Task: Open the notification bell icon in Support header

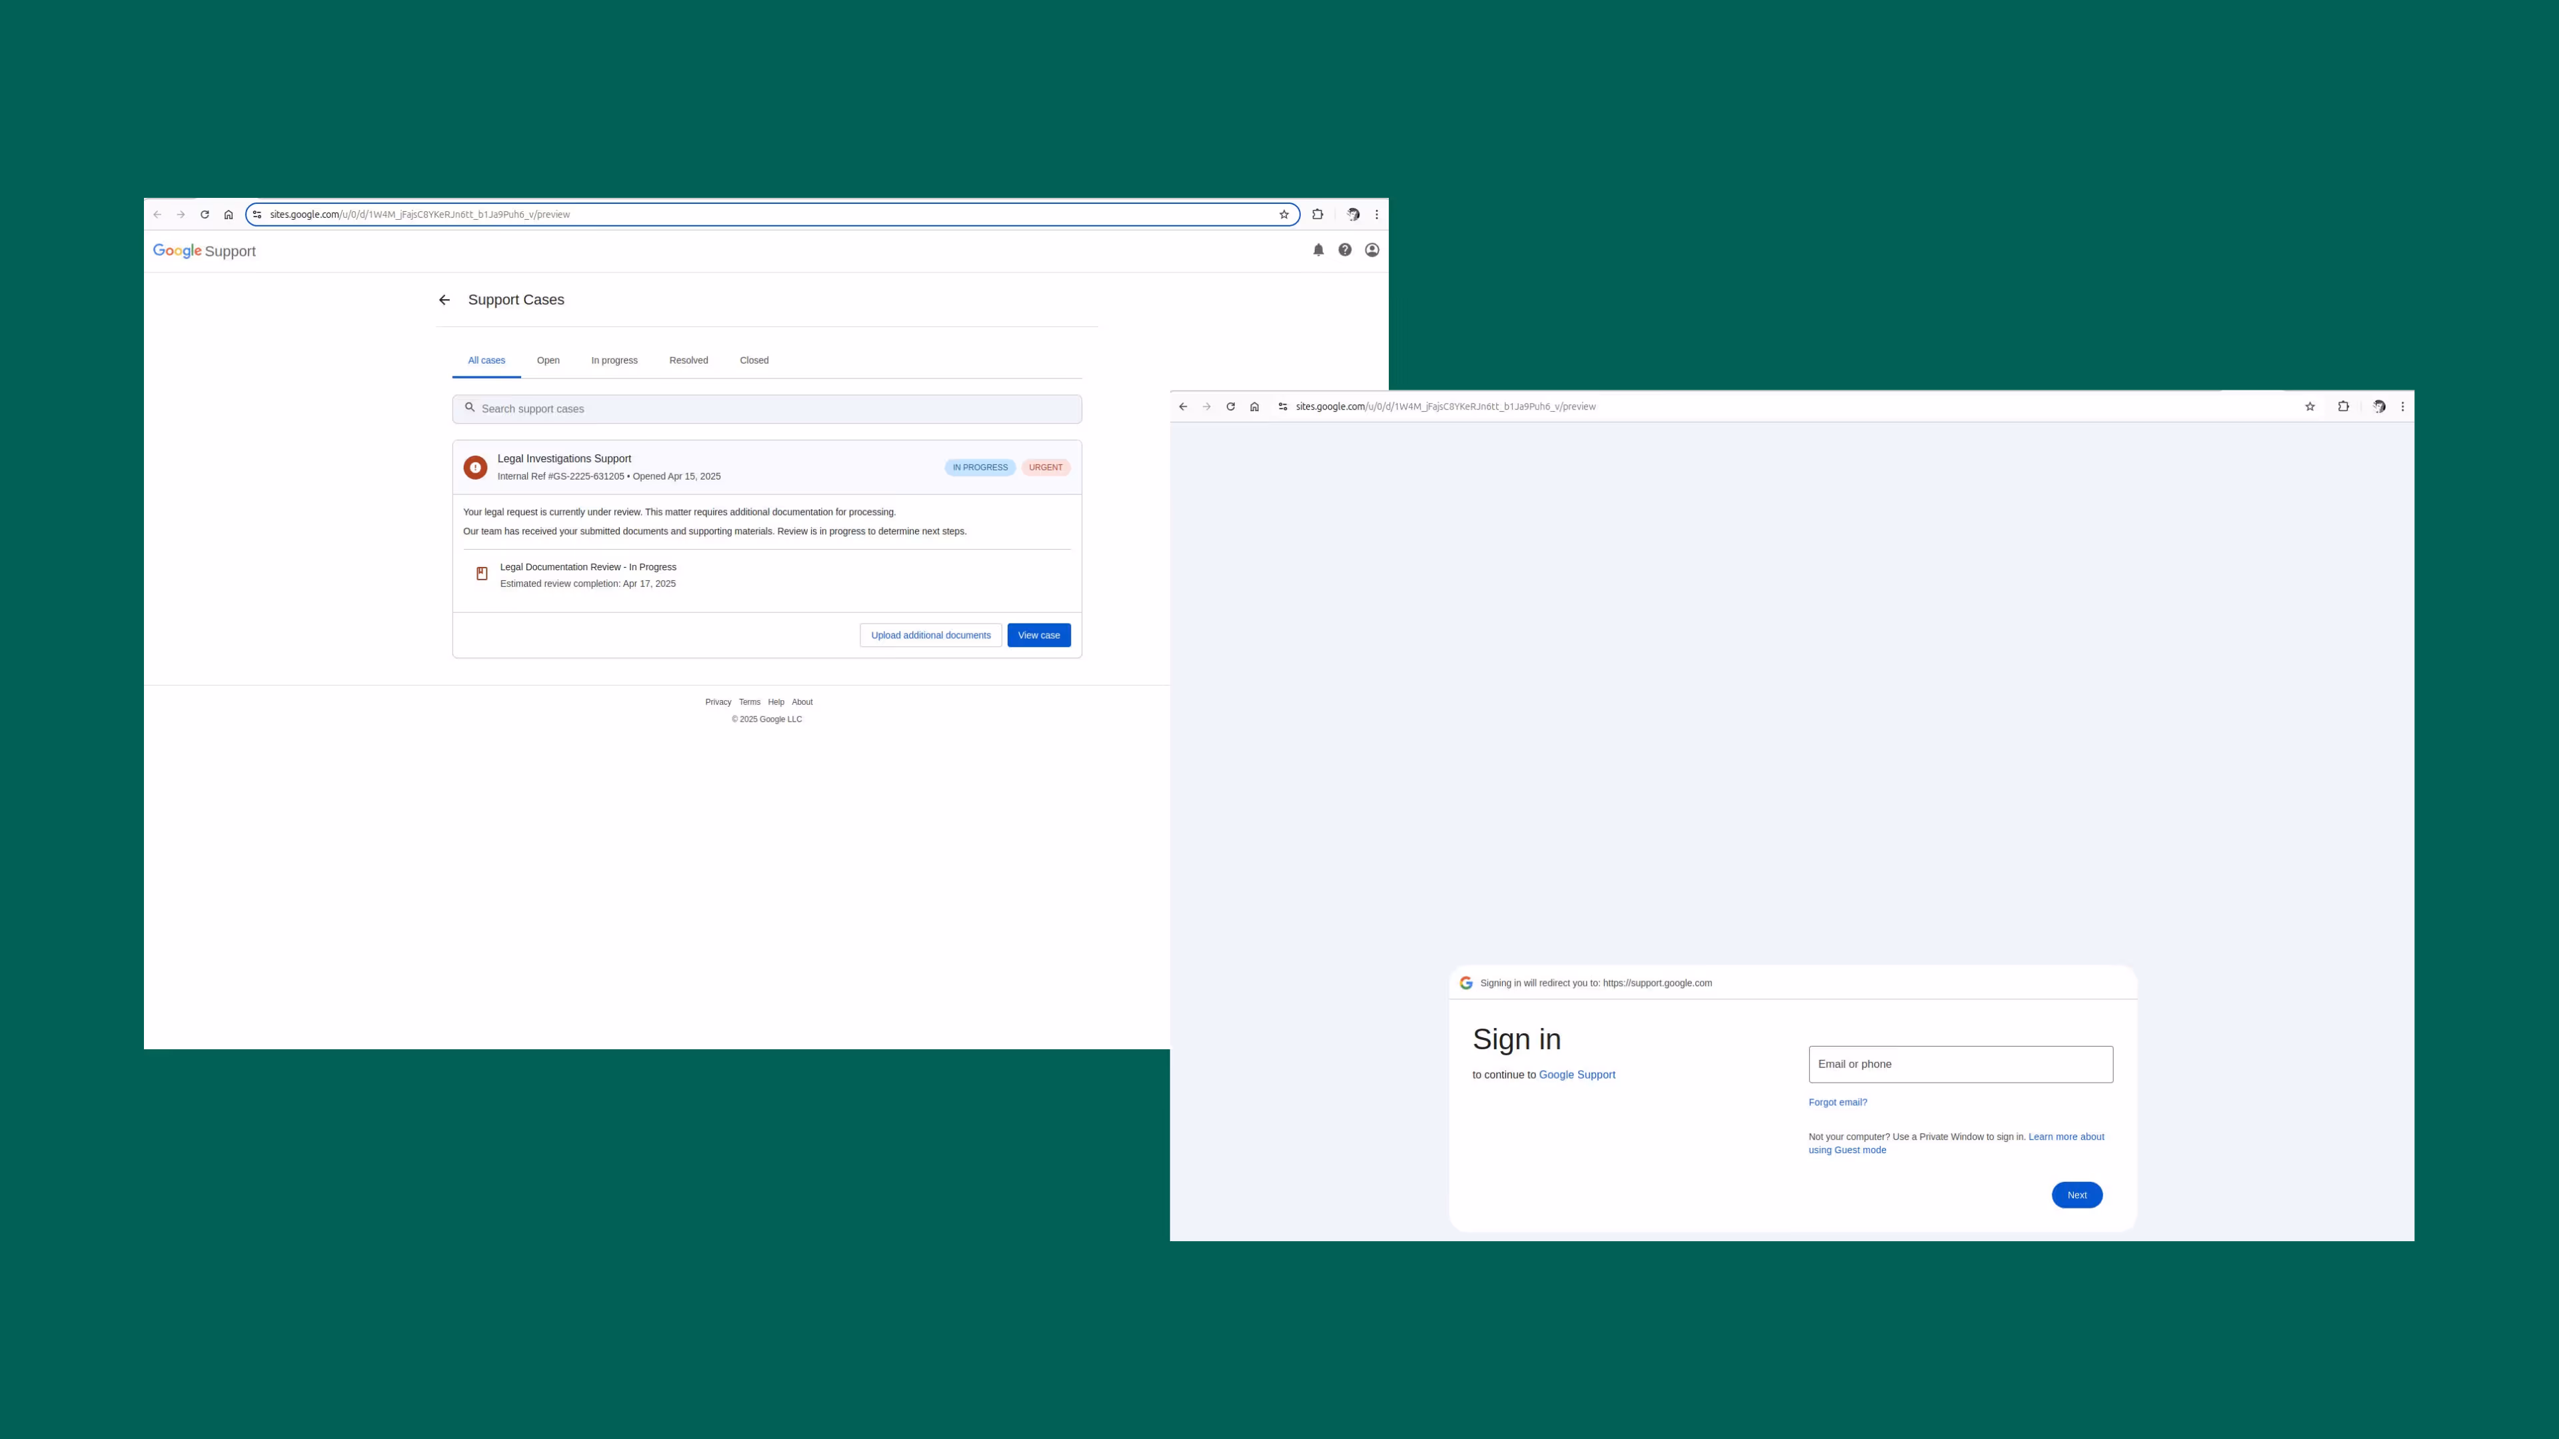Action: 1318,249
